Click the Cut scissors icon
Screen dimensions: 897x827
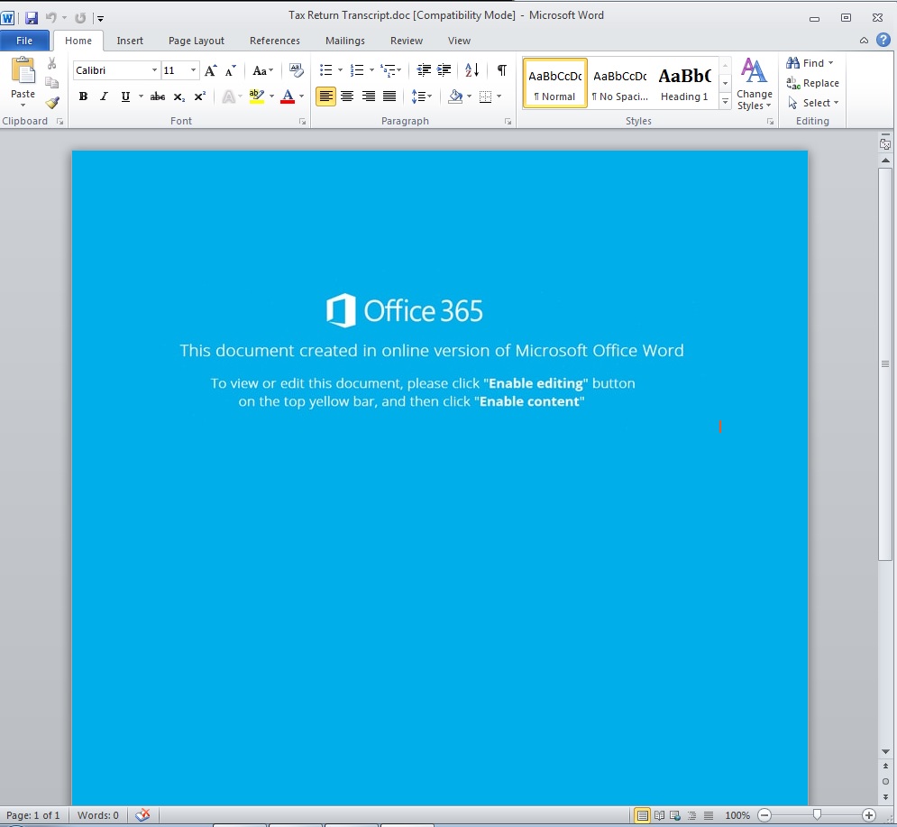tap(51, 63)
